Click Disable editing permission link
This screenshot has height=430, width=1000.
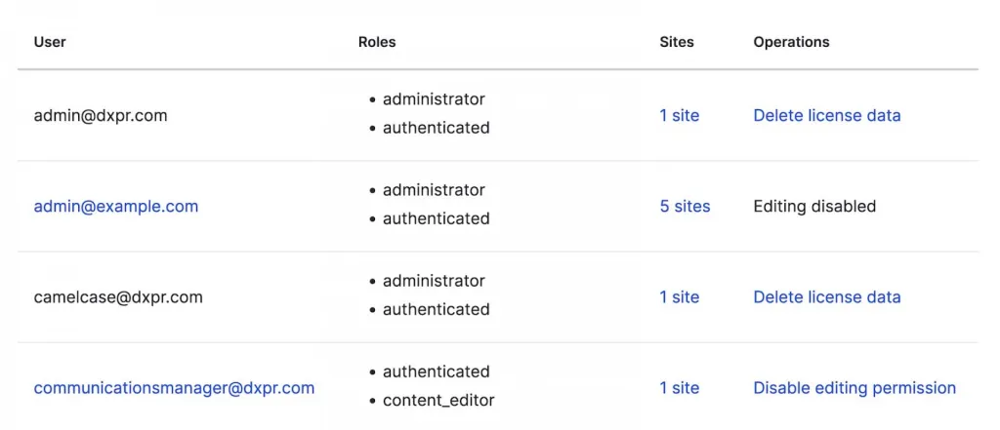click(854, 388)
